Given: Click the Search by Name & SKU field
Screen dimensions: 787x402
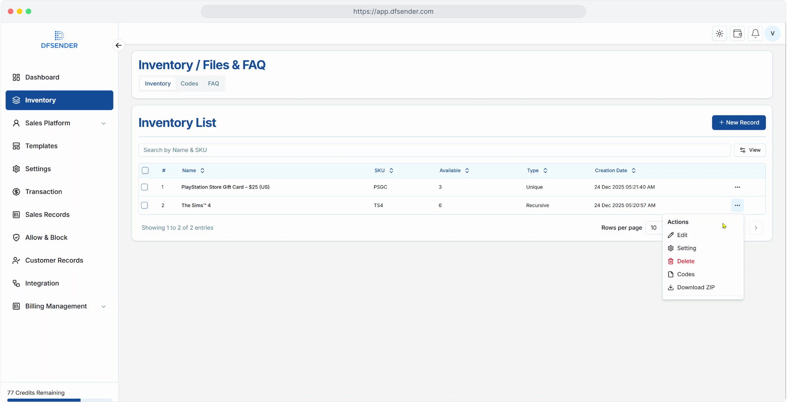Looking at the screenshot, I should coord(434,150).
